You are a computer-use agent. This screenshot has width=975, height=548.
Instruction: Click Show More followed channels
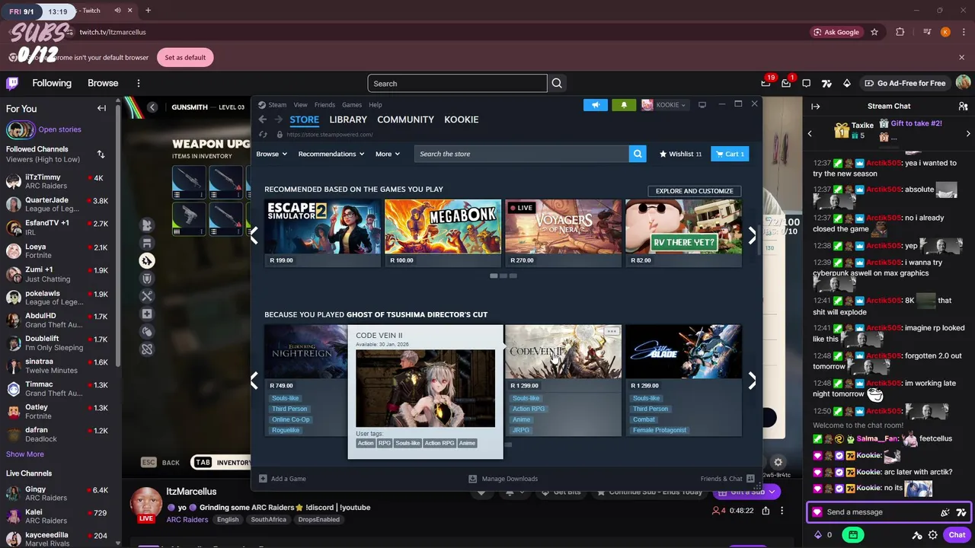[25, 454]
